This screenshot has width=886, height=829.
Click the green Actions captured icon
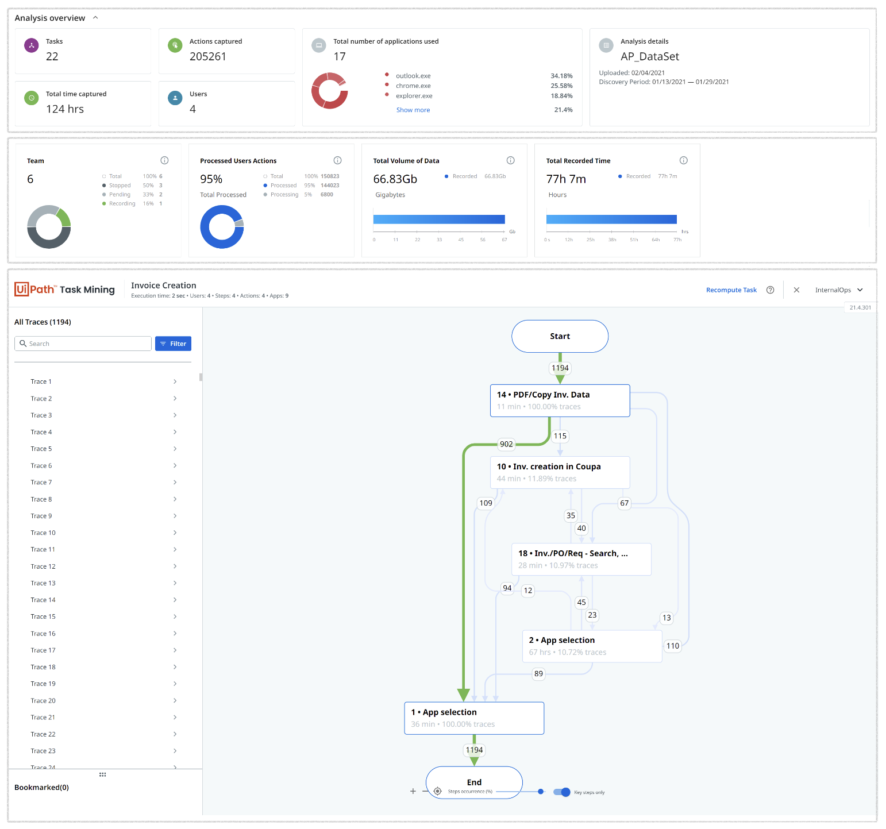click(175, 45)
